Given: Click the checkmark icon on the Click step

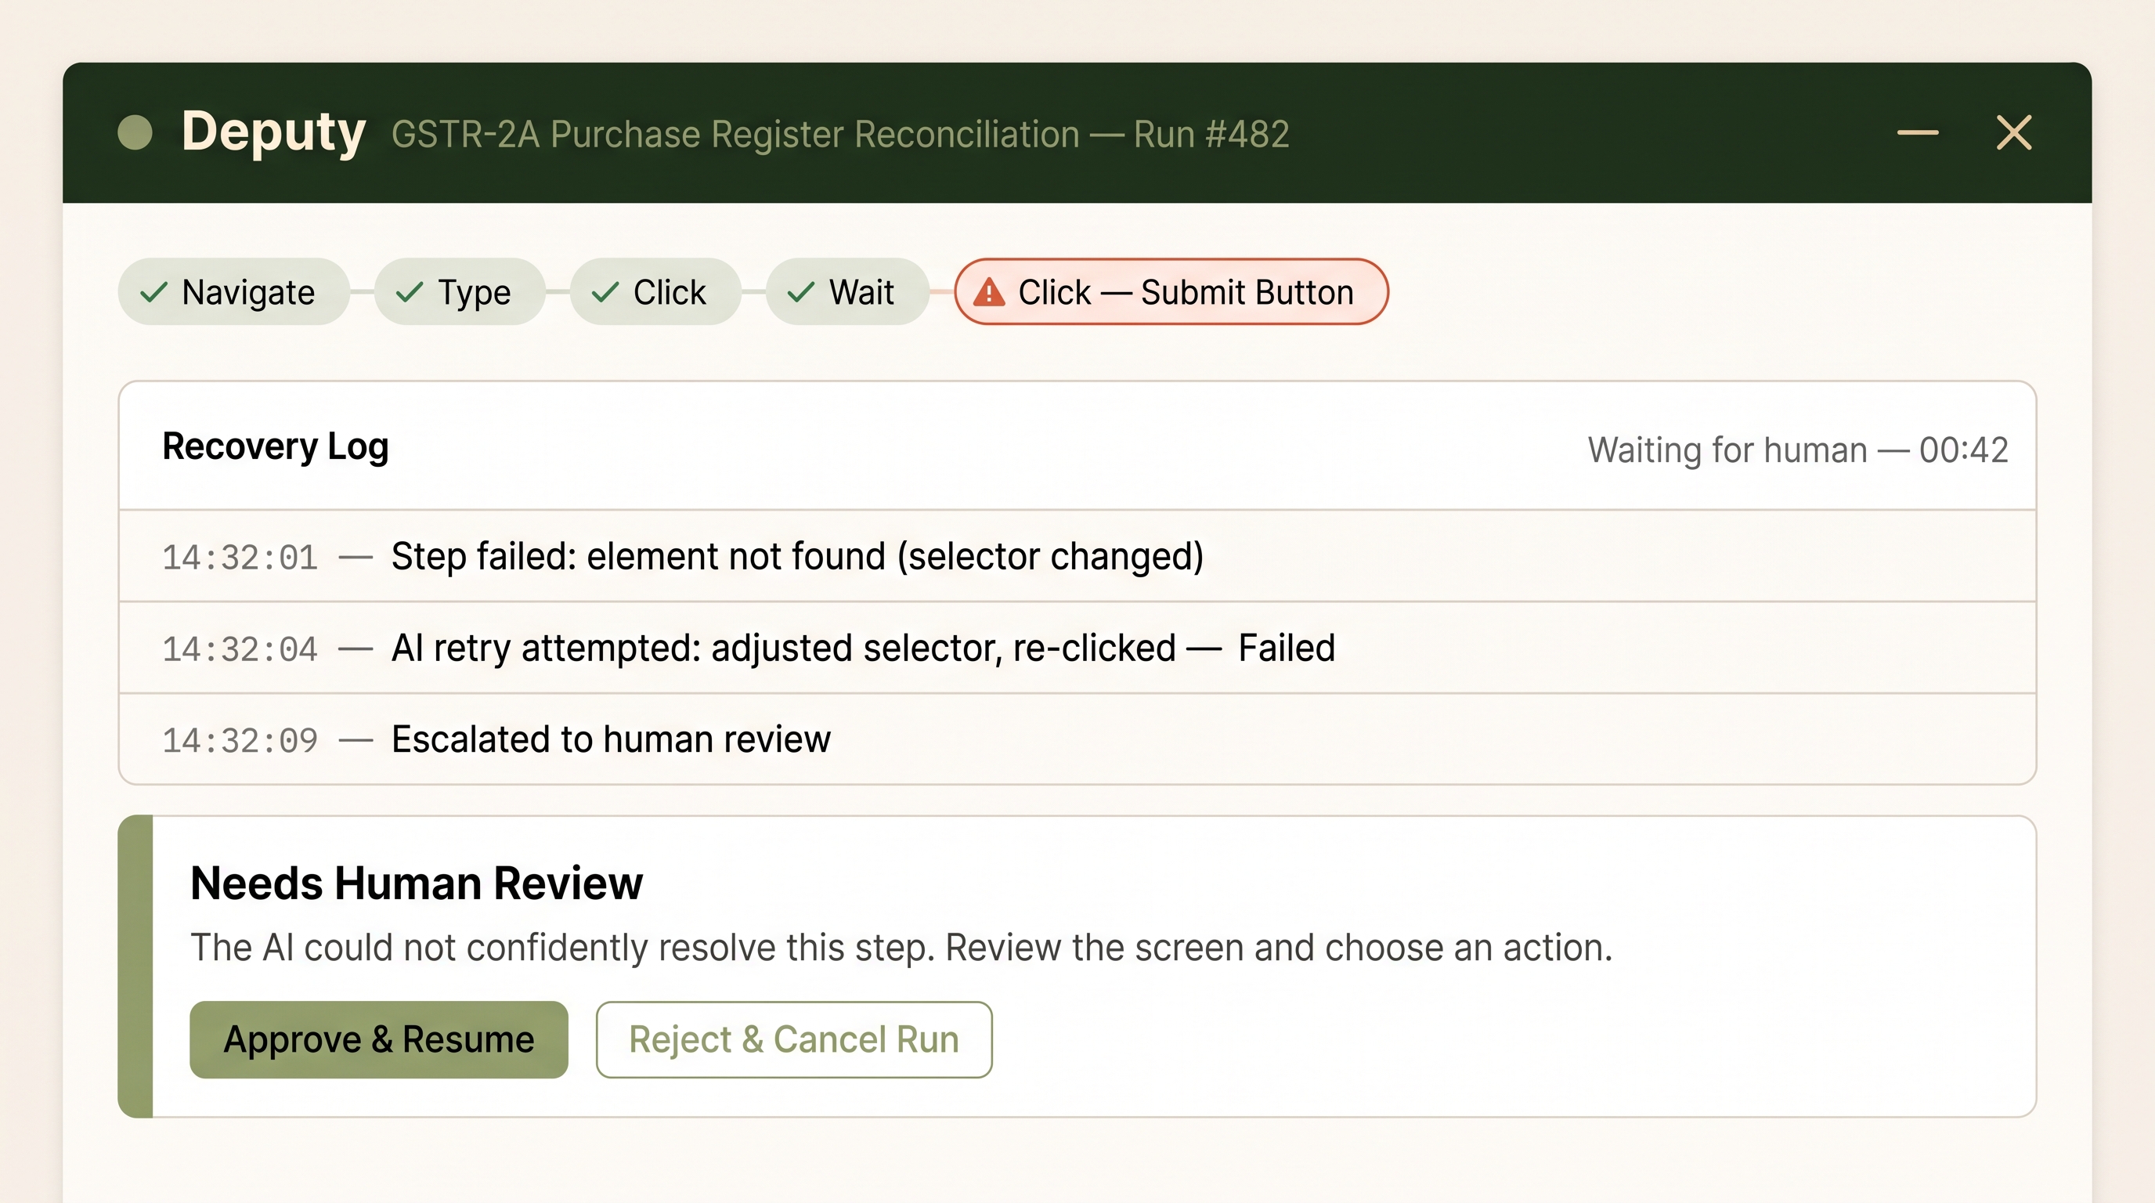Looking at the screenshot, I should click(605, 292).
